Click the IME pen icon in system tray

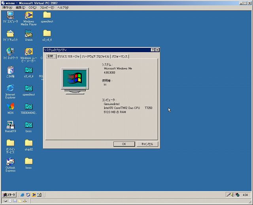(x=228, y=195)
